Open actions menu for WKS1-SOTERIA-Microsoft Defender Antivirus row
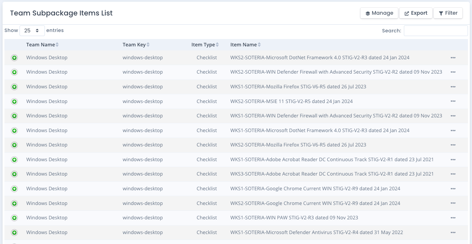472x244 pixels. [x=453, y=233]
